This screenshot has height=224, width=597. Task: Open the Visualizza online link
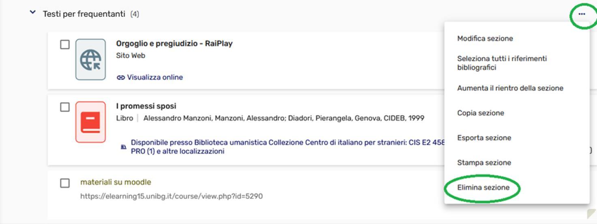tap(155, 77)
